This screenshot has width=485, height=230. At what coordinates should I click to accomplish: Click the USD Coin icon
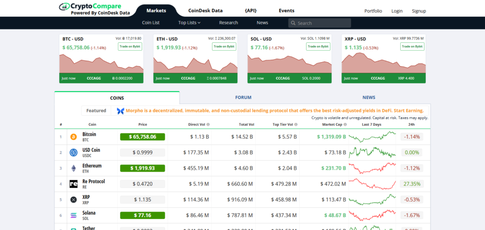[73, 152]
